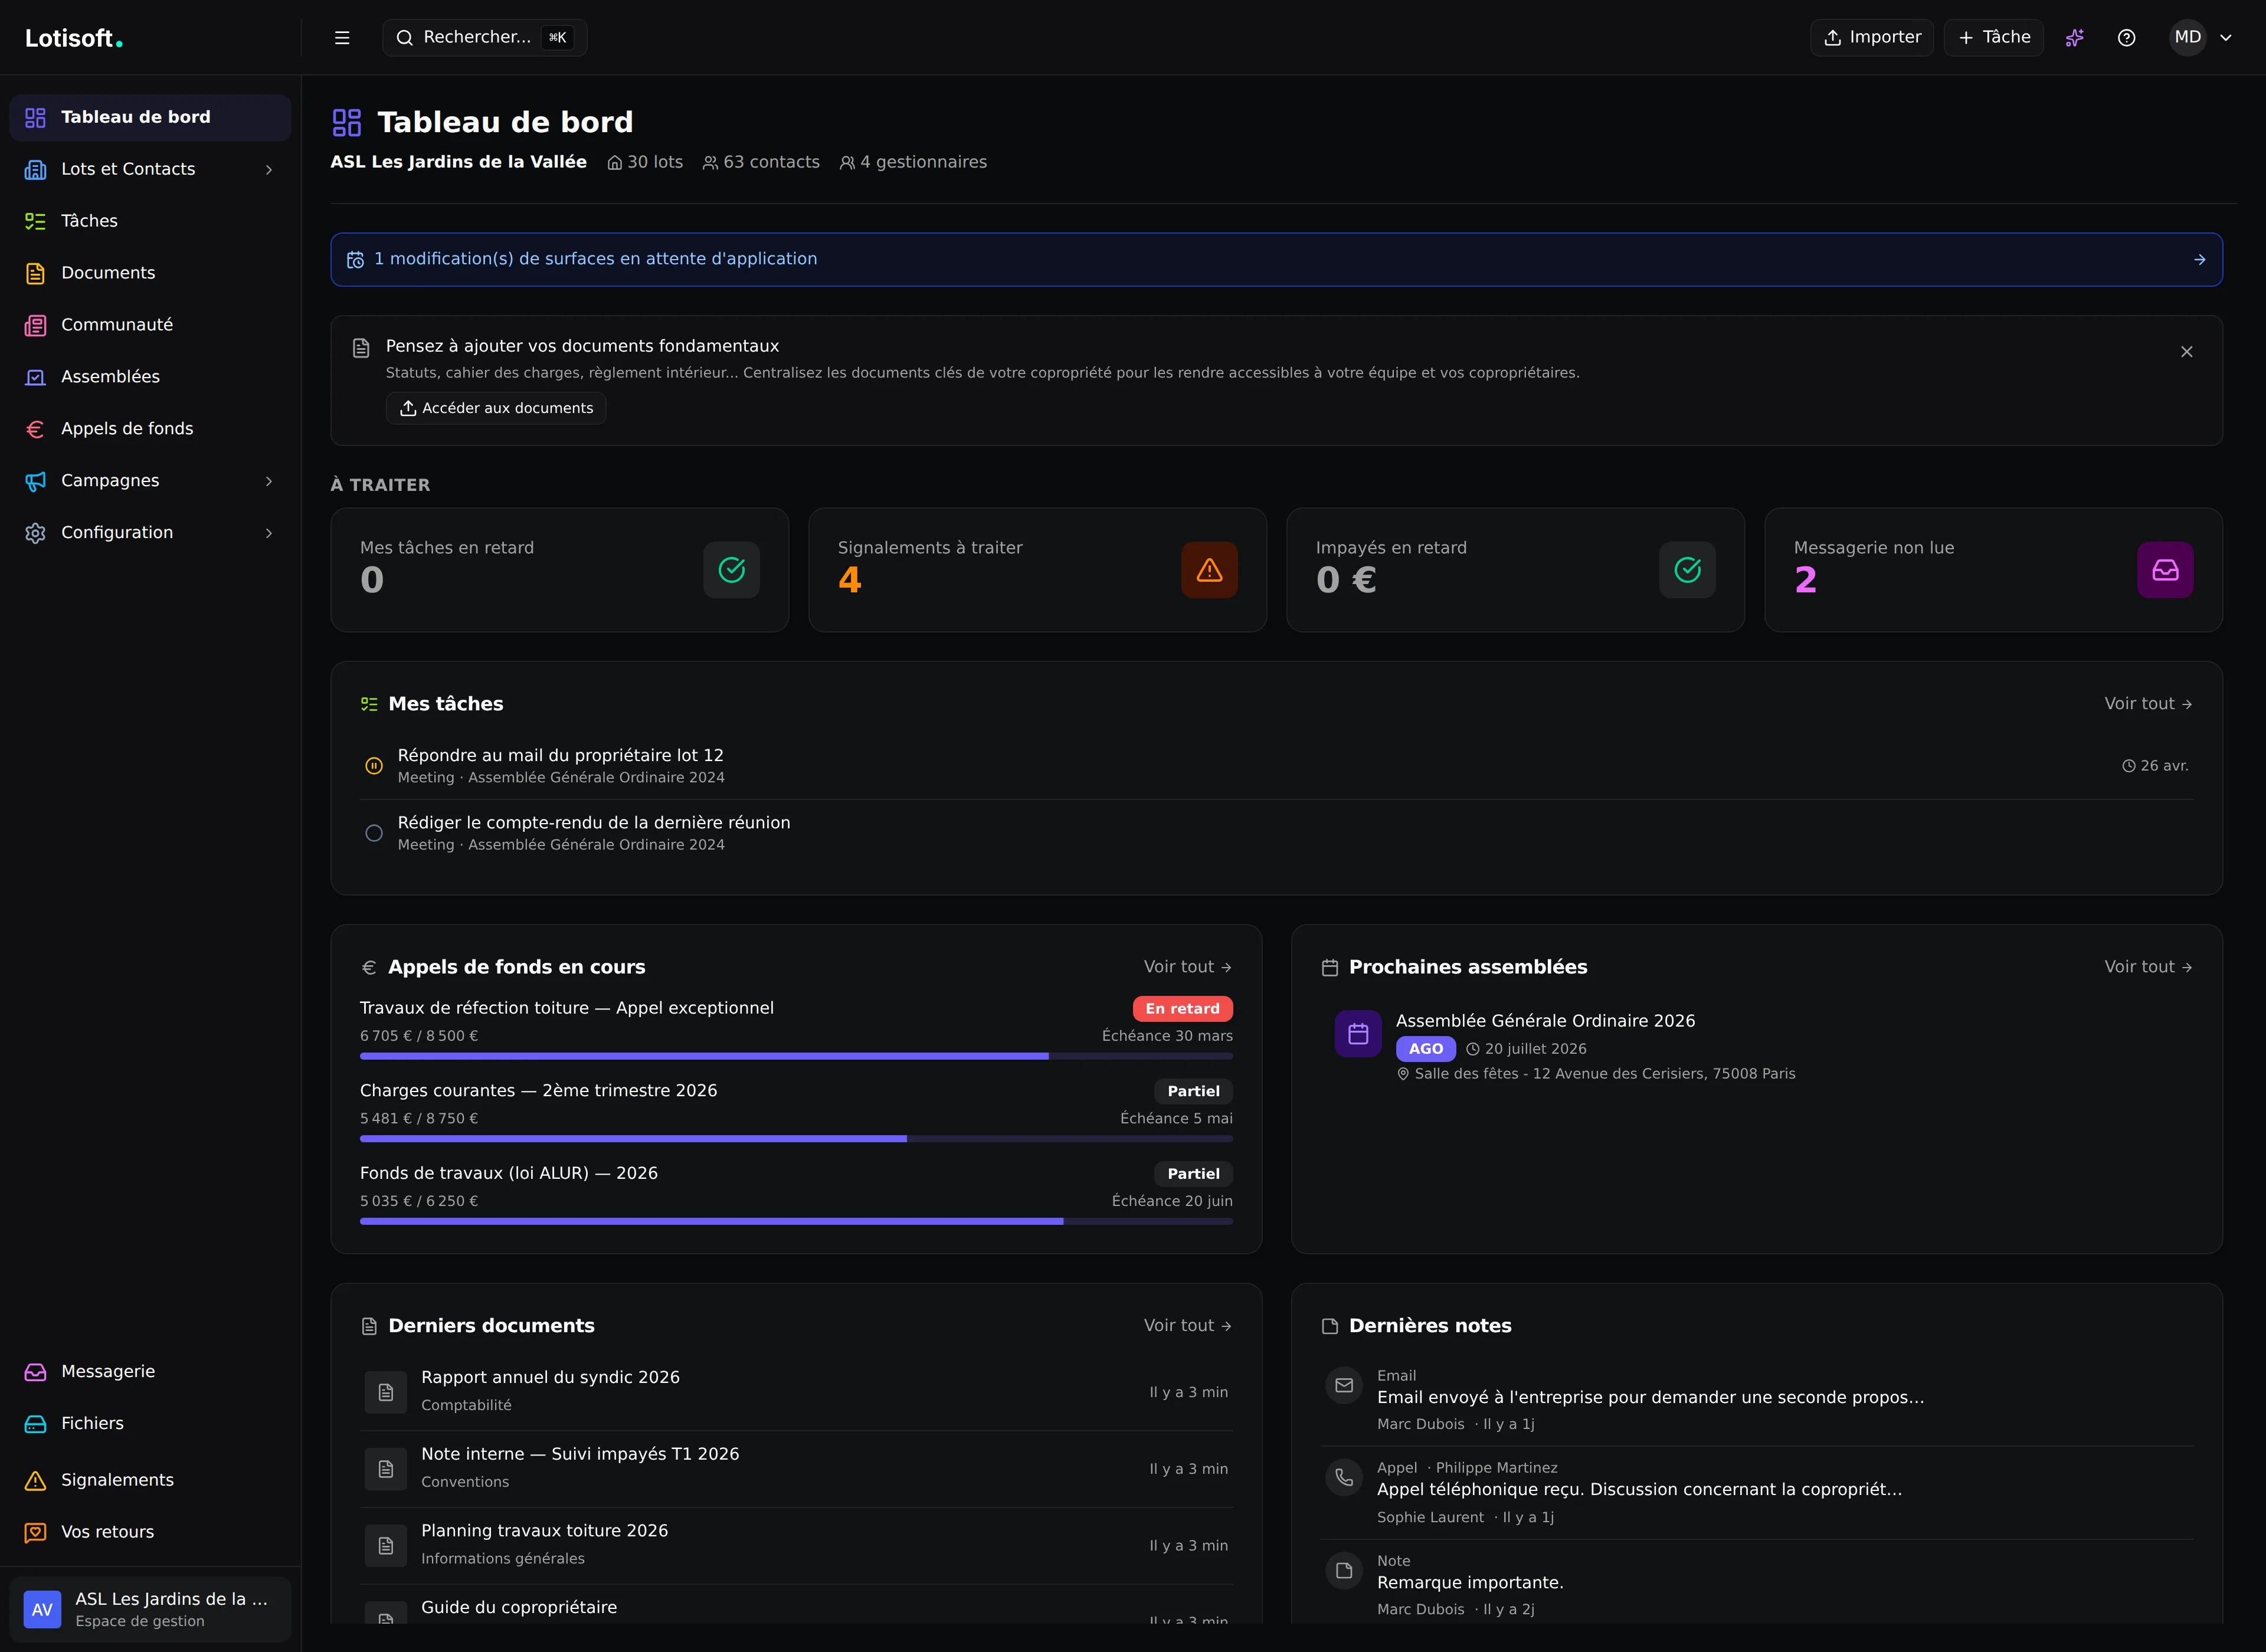Open Vos retours in the sidebar
This screenshot has width=2266, height=1652.
coord(150,1532)
